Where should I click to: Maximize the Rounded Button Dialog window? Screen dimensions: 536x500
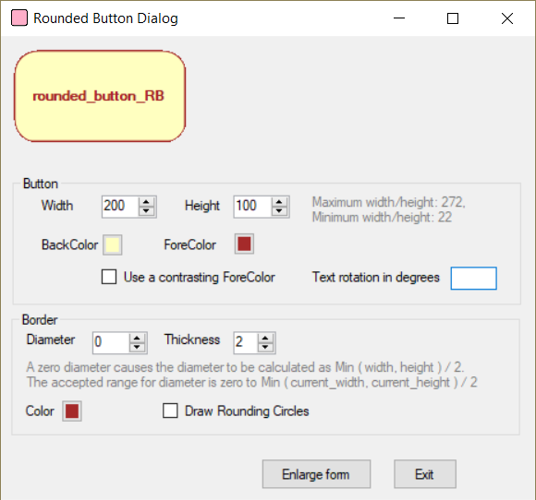[453, 18]
